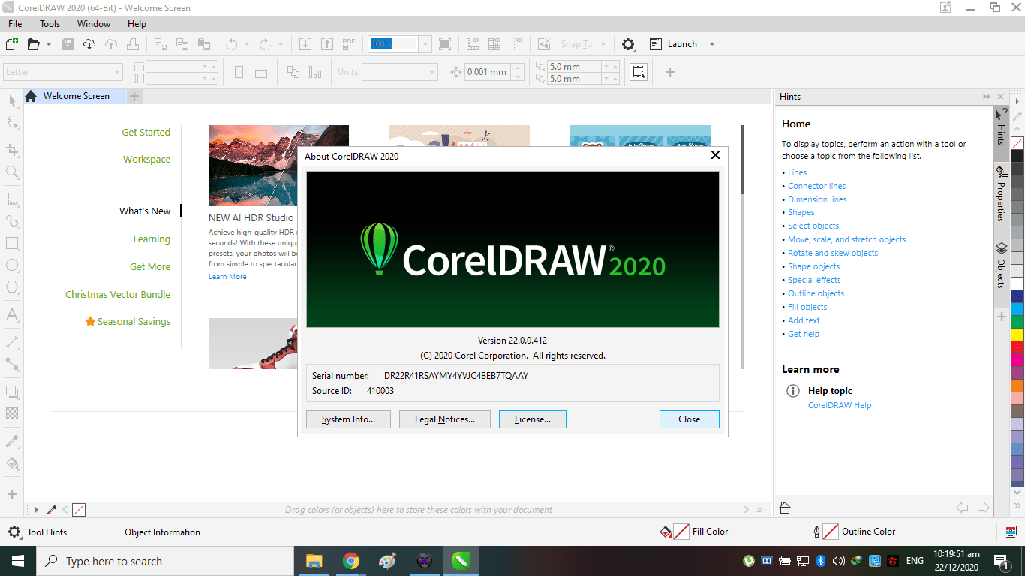The height and width of the screenshot is (576, 1025).
Task: Select the Artistic Media tool
Action: tap(12, 221)
